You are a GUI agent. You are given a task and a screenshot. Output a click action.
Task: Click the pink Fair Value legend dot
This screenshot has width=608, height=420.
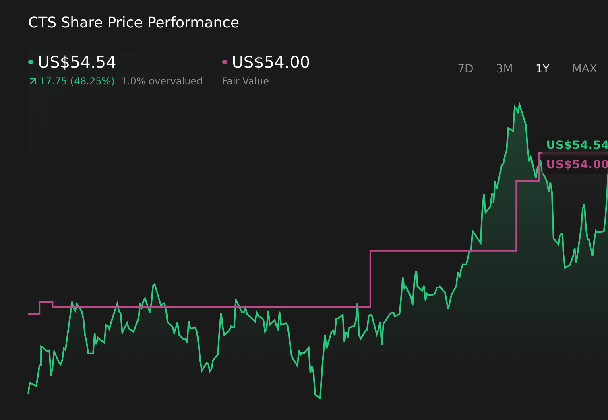(x=225, y=62)
